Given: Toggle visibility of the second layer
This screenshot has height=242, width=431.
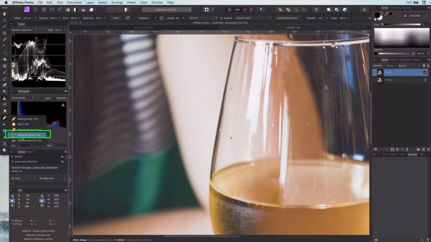Looking at the screenshot, I should [x=425, y=80].
